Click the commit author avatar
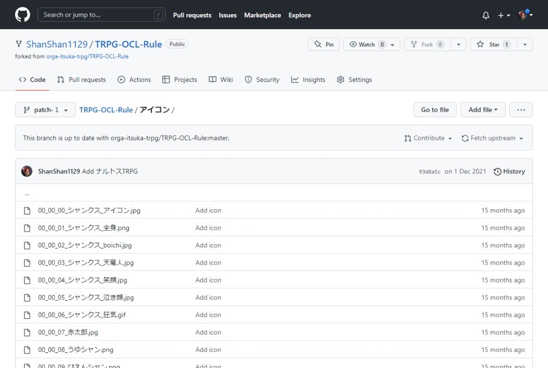 coord(27,171)
